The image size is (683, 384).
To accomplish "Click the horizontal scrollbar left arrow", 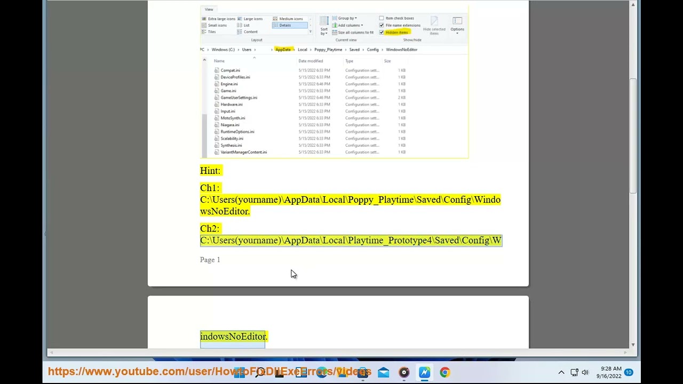I will pyautogui.click(x=51, y=352).
